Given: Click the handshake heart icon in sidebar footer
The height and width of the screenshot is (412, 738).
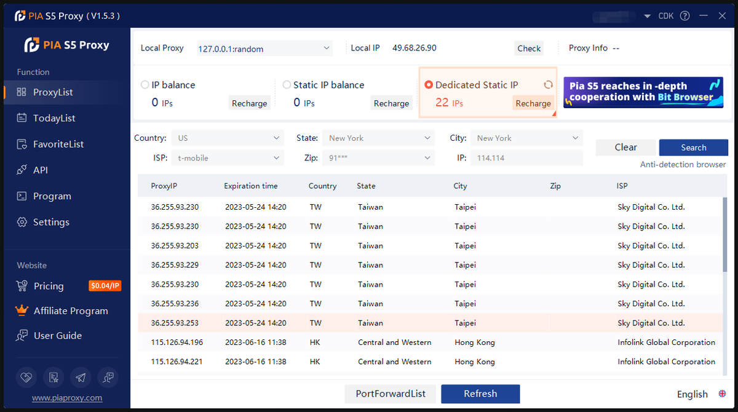Looking at the screenshot, I should tap(27, 377).
